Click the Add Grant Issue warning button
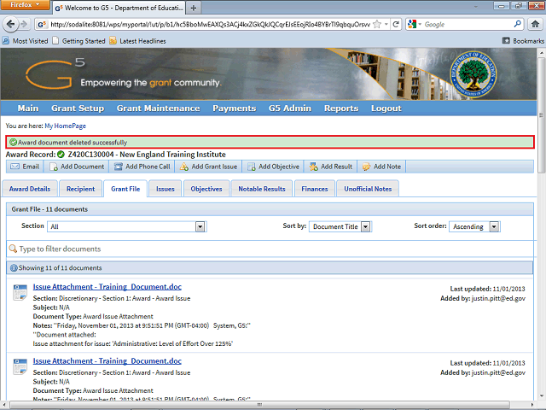 click(x=208, y=167)
